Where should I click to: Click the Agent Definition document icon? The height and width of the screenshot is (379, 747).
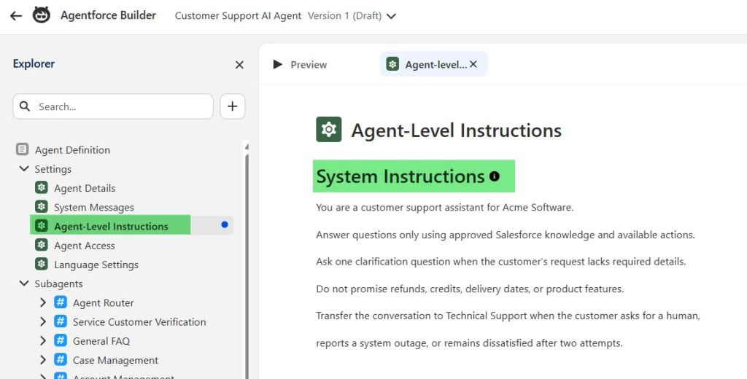coord(22,149)
